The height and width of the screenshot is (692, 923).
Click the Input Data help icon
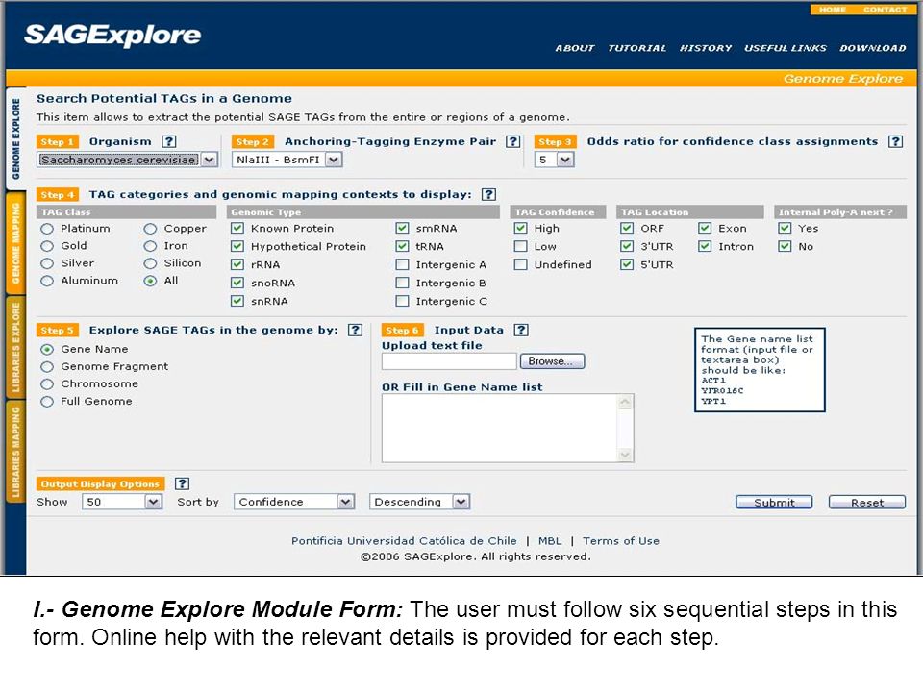click(521, 330)
